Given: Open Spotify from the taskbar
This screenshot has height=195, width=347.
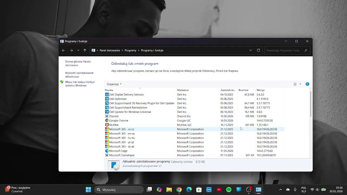Looking at the screenshot, I should (x=229, y=190).
